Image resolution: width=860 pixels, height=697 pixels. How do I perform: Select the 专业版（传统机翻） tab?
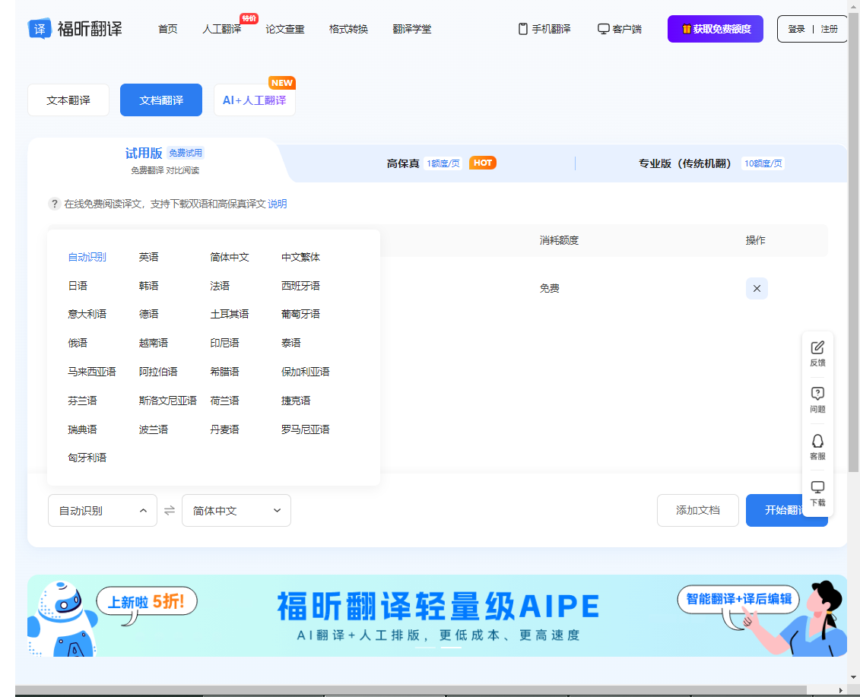(712, 163)
